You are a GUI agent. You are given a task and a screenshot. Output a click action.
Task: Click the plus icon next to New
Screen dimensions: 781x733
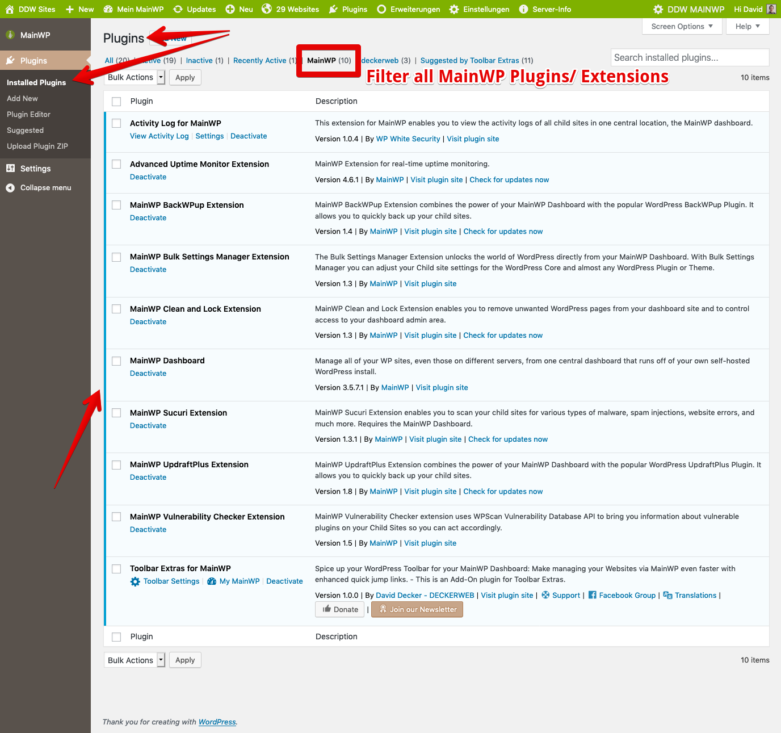click(70, 9)
